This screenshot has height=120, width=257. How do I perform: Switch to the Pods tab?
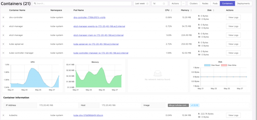(x=215, y=4)
